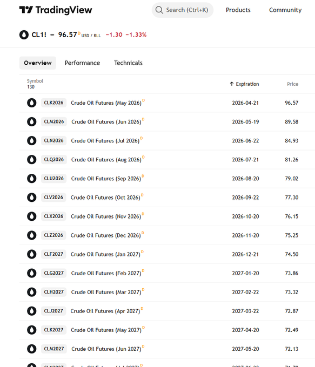Open the CLF2027 ticker badge
The height and width of the screenshot is (367, 315).
(53, 254)
